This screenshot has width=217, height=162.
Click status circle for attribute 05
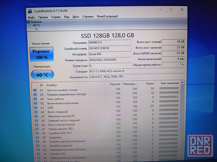pyautogui.click(x=35, y=95)
